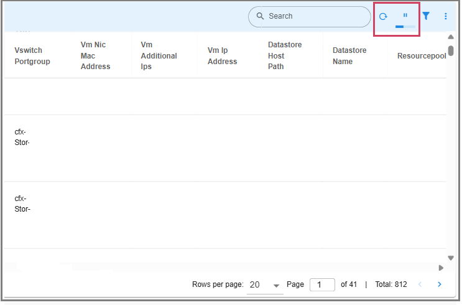Select the Vm Nic Mac Address column header
This screenshot has width=462, height=305.
pos(95,55)
